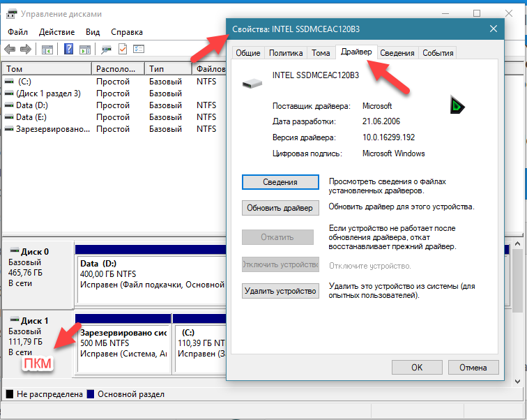Image resolution: width=527 pixels, height=420 pixels.
Task: Switch to the Общие tab
Action: [248, 53]
